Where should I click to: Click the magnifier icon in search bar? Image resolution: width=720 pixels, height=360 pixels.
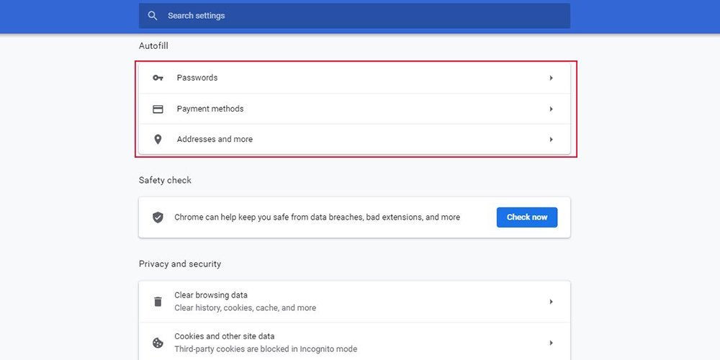153,16
